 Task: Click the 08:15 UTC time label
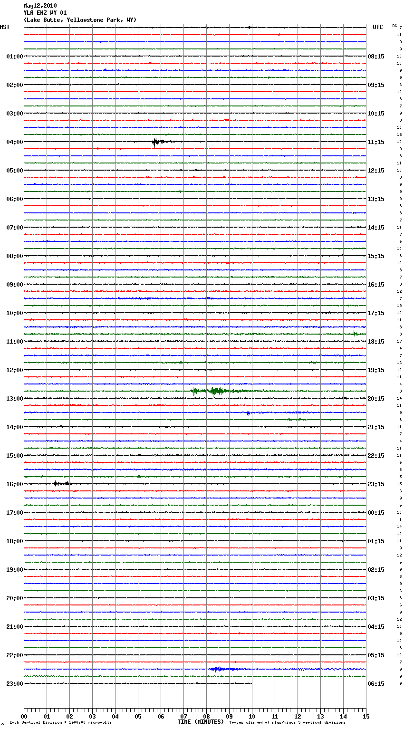click(x=376, y=57)
